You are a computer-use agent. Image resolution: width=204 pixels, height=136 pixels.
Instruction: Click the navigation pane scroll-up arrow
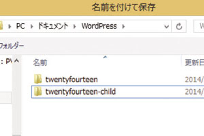pyautogui.click(x=17, y=61)
